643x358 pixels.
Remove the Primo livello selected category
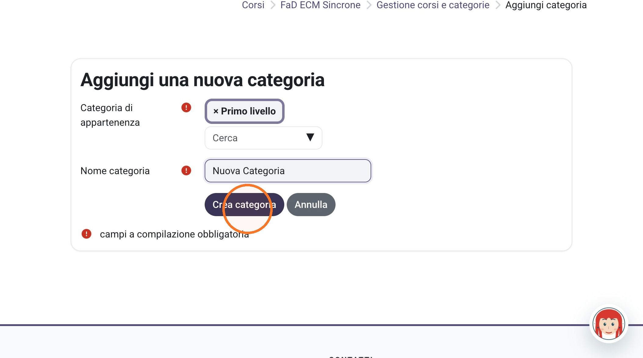pos(244,111)
